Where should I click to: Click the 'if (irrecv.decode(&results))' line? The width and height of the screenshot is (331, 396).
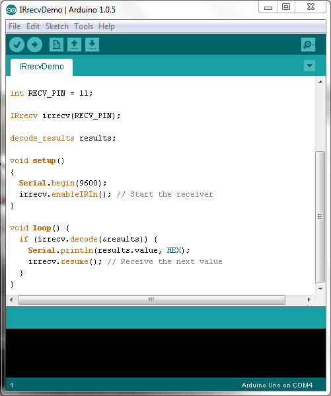click(x=89, y=239)
